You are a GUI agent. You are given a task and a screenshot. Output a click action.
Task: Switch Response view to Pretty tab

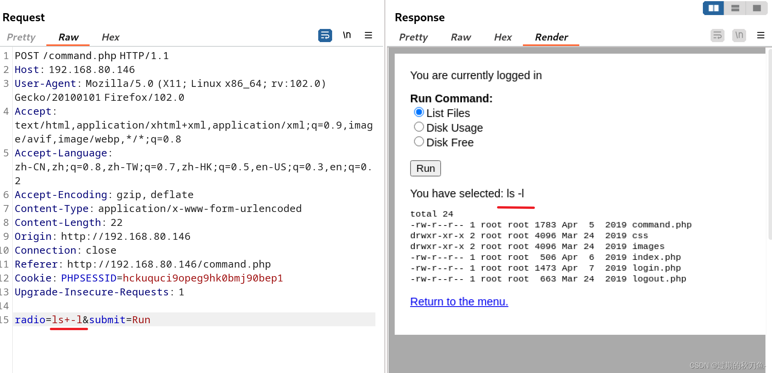point(413,37)
